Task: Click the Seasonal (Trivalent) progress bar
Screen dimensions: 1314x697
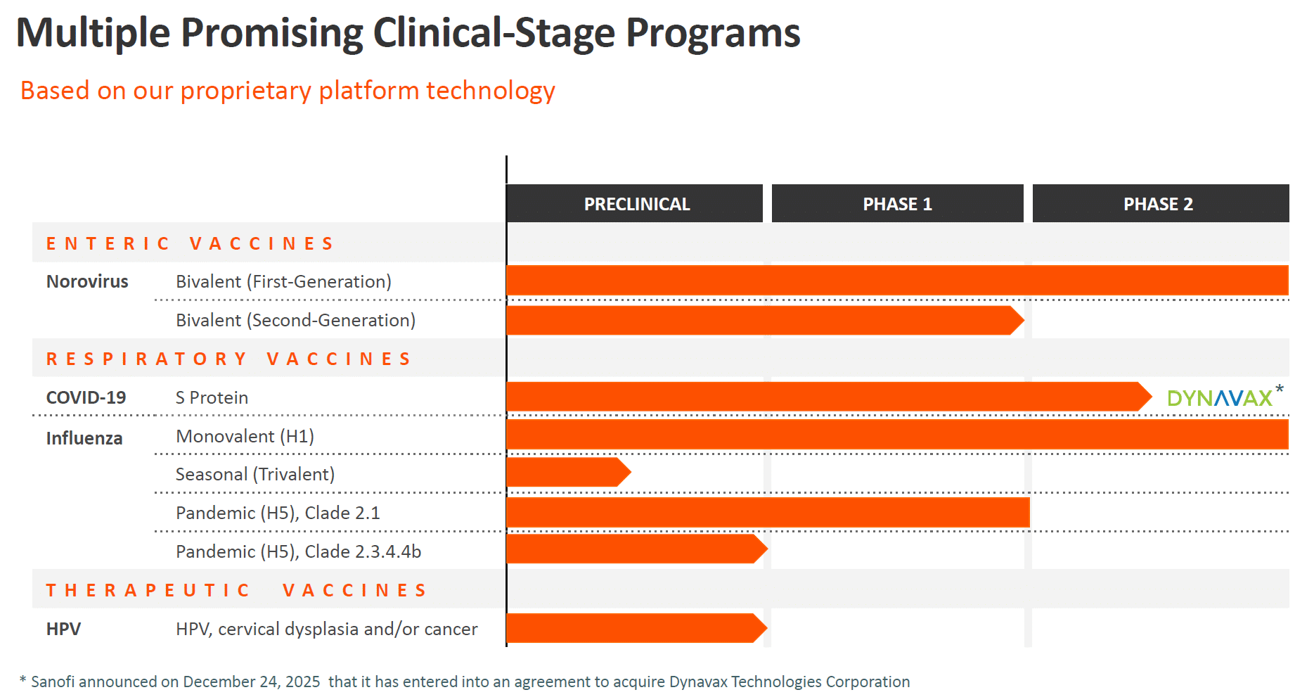Action: click(566, 473)
